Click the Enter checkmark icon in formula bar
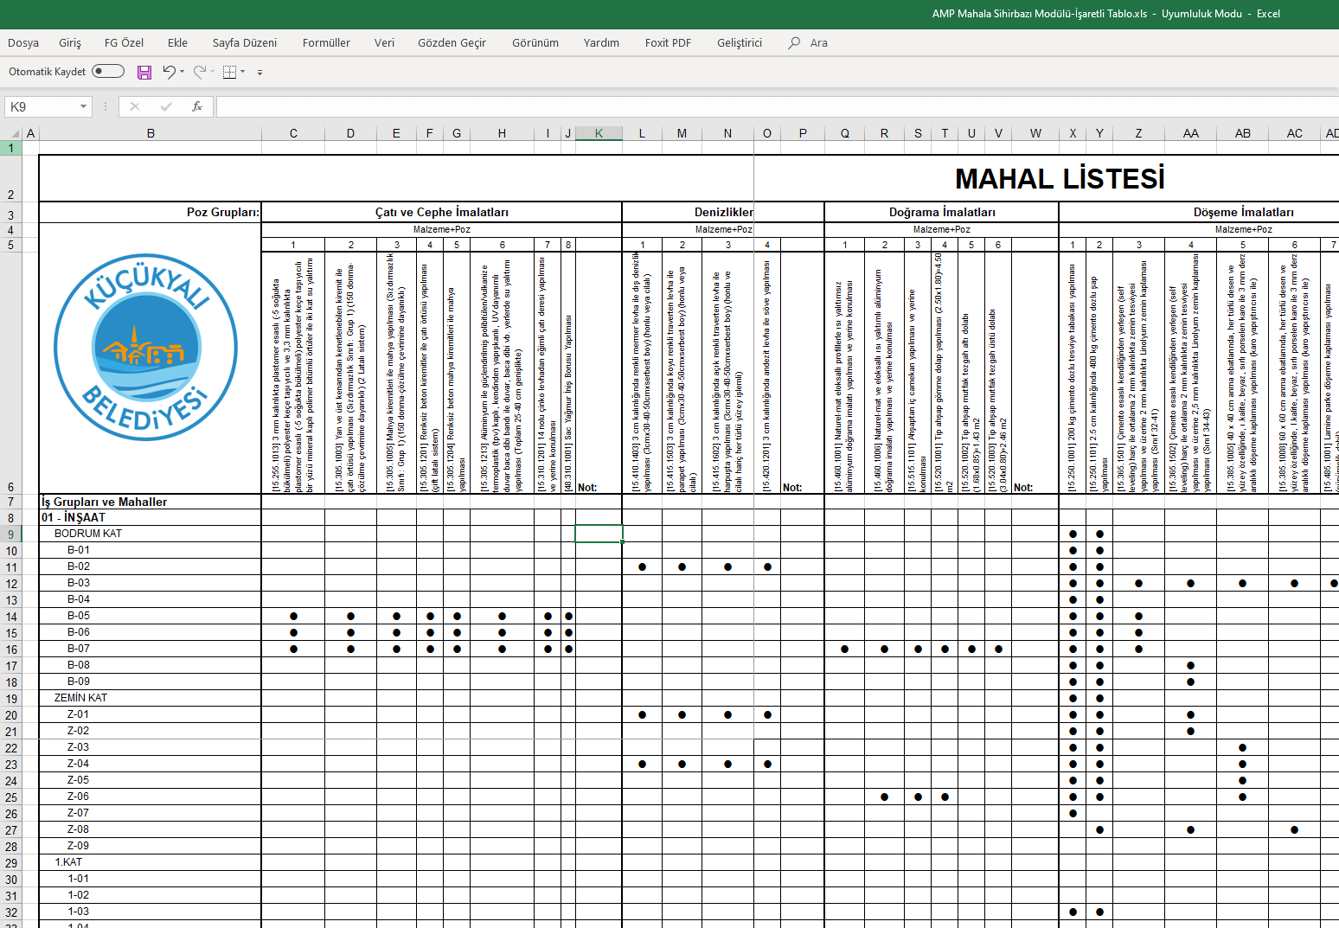 pos(166,106)
